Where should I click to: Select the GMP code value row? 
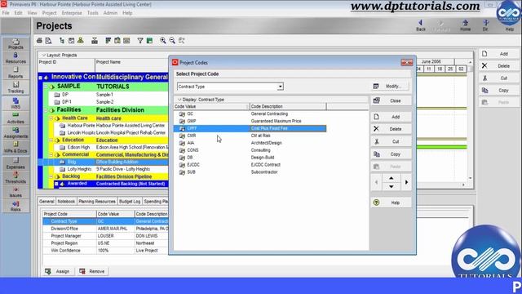(250, 121)
